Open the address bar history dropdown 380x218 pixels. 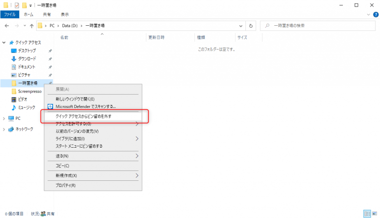pyautogui.click(x=241, y=26)
